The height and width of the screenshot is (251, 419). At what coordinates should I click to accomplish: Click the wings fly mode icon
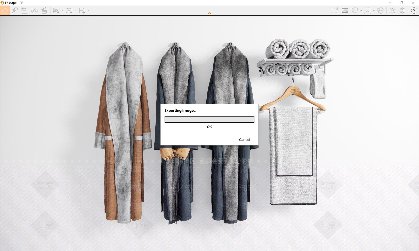coord(367,10)
